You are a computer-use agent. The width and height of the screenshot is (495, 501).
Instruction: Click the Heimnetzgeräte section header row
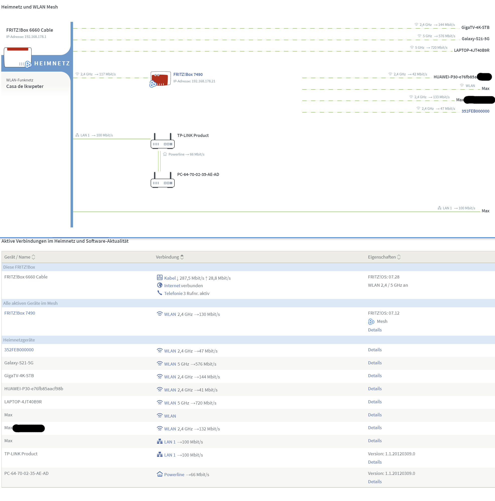(x=248, y=340)
